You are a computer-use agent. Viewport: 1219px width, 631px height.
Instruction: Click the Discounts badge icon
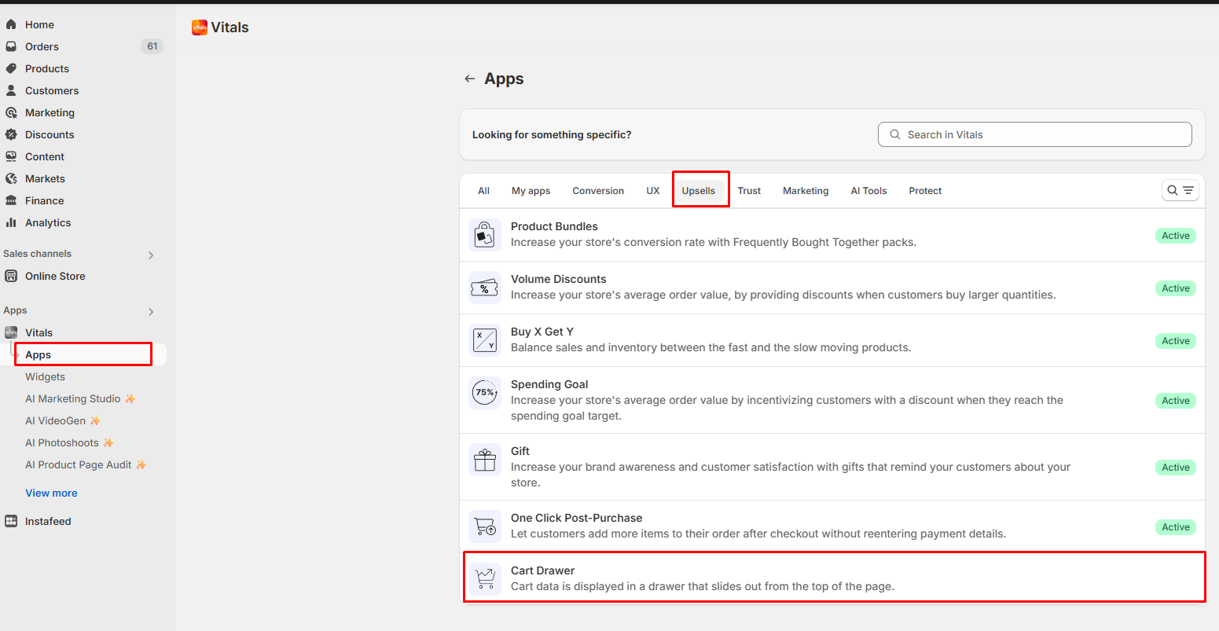coord(11,134)
